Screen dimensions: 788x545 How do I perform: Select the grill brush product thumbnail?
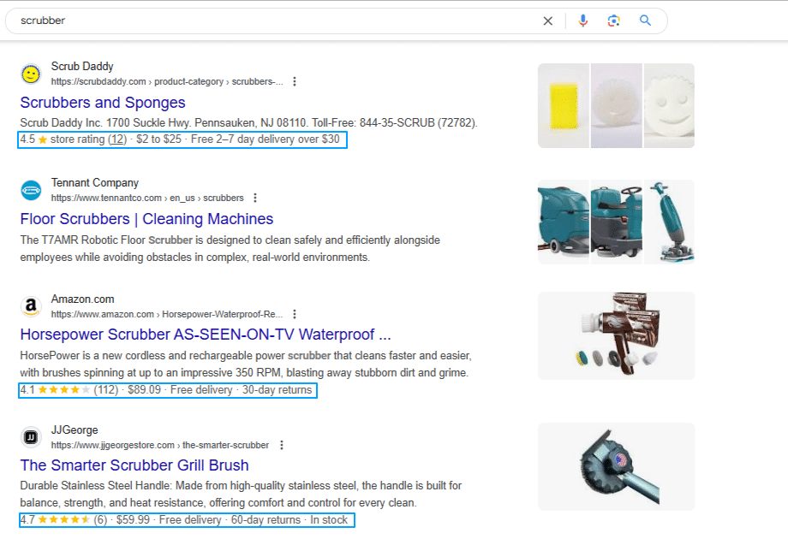tap(616, 466)
